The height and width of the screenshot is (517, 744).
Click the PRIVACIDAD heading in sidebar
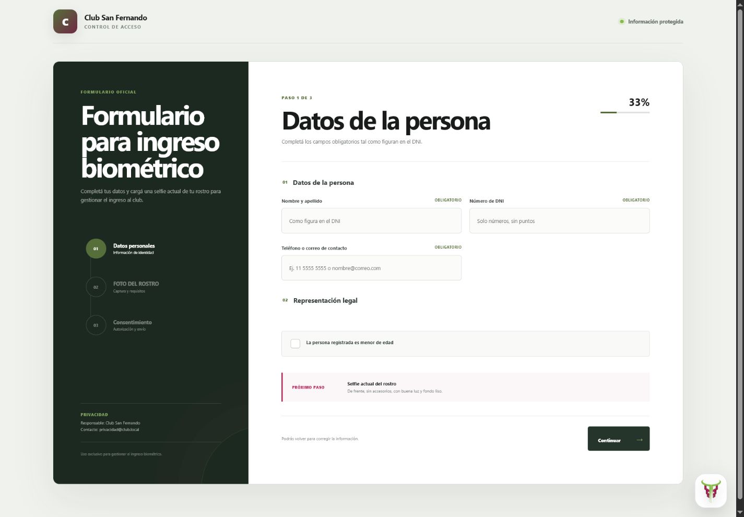tap(95, 415)
